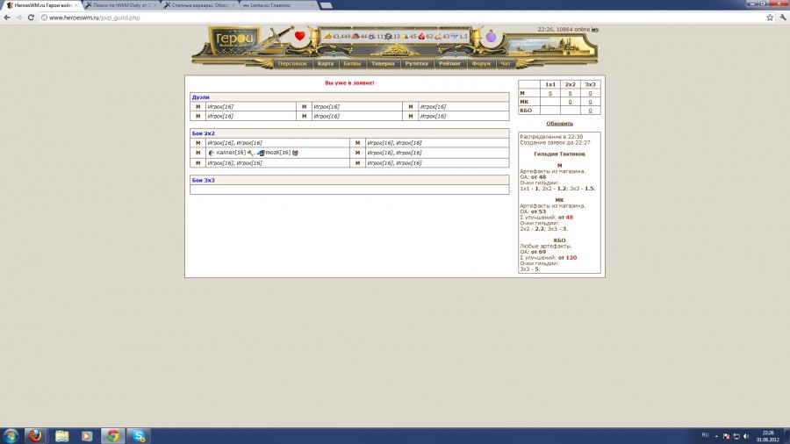790x444 pixels.
Task: Open the Рейтинг menu
Action: (x=449, y=64)
